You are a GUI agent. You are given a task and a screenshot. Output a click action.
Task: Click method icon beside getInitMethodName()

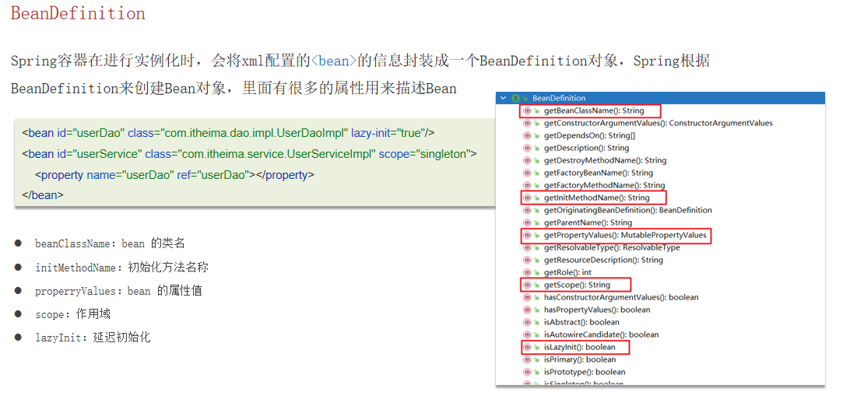pos(528,198)
